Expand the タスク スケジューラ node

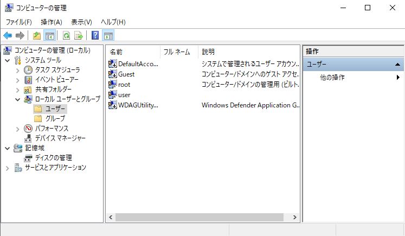click(x=17, y=71)
